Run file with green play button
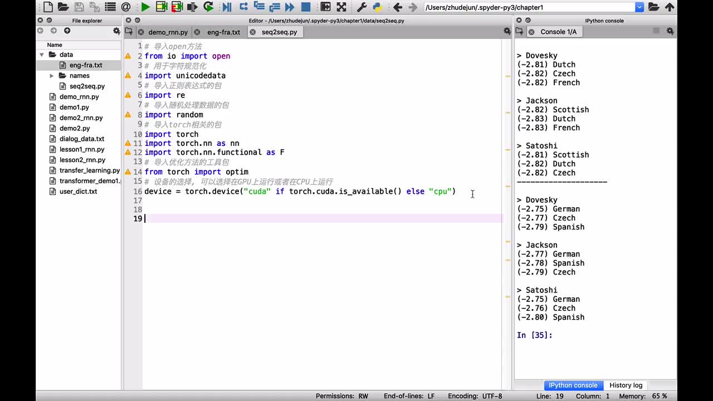 click(x=145, y=7)
